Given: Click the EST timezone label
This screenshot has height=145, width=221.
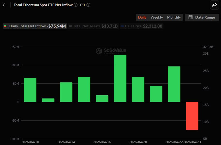Looking at the screenshot, I should pyautogui.click(x=83, y=5).
